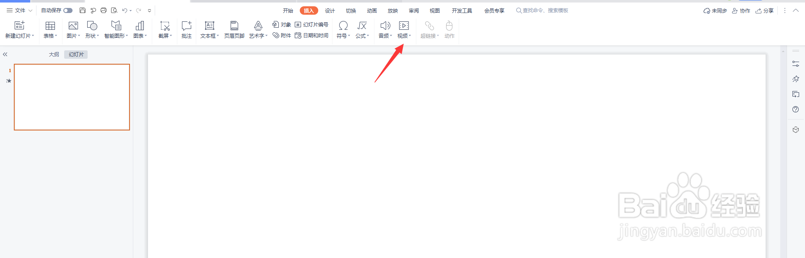
Task: Switch to the 大纲 outline panel tab
Action: (x=54, y=54)
